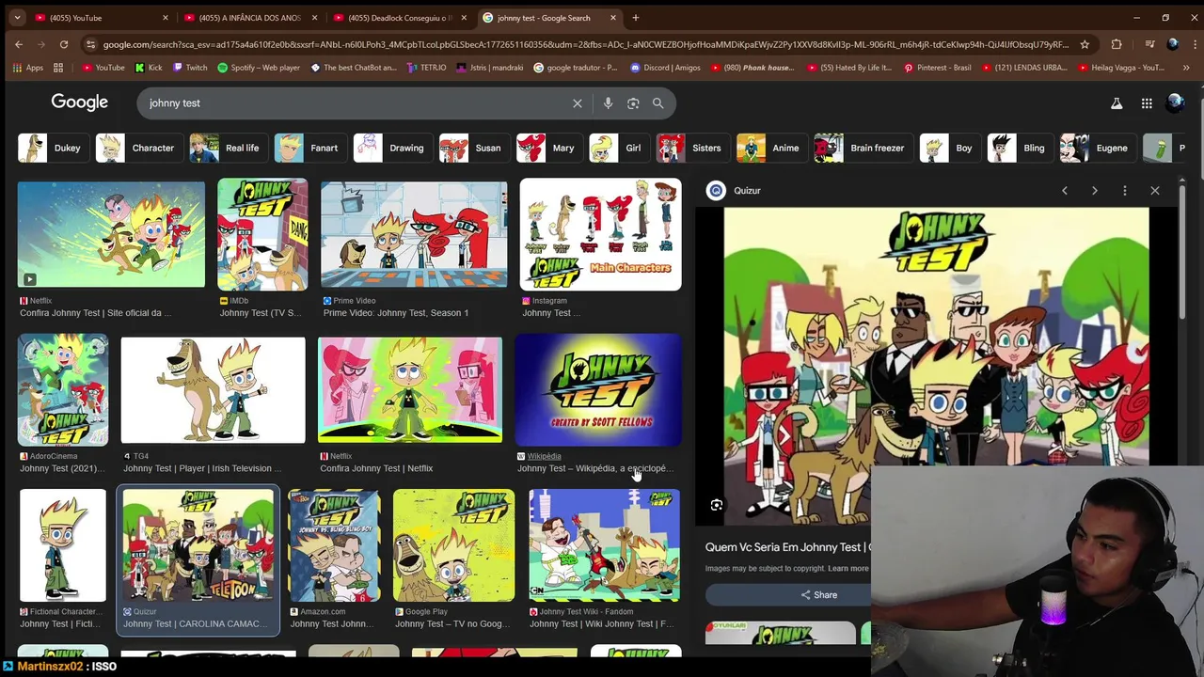Reload the current page
The height and width of the screenshot is (677, 1204).
point(64,44)
